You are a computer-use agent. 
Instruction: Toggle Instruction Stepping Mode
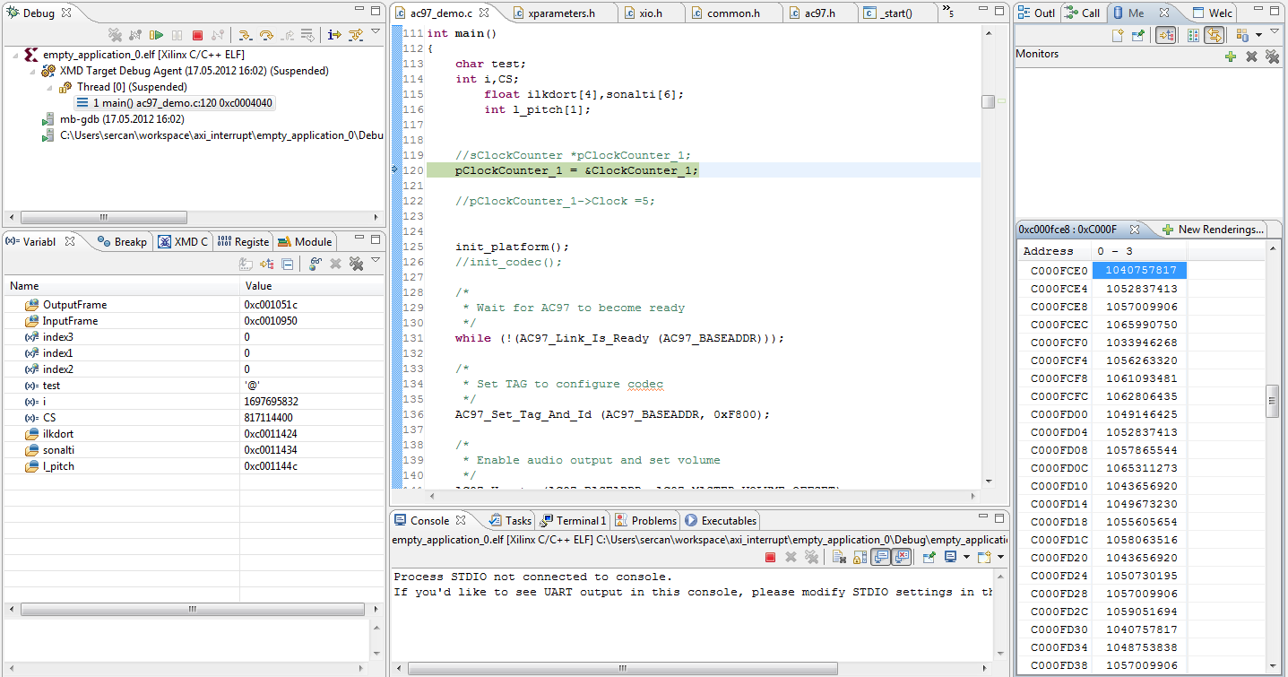pos(334,35)
